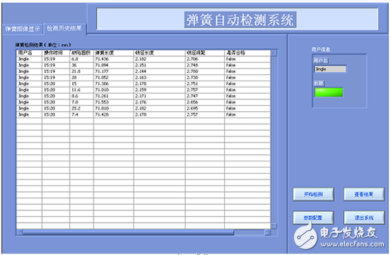Click spring length cell 71.553
390x255 pixels.
114,102
